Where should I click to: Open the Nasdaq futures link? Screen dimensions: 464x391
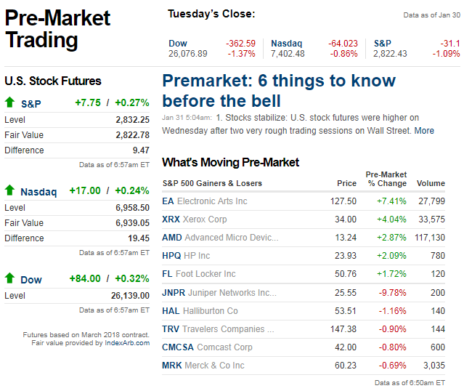pos(38,192)
